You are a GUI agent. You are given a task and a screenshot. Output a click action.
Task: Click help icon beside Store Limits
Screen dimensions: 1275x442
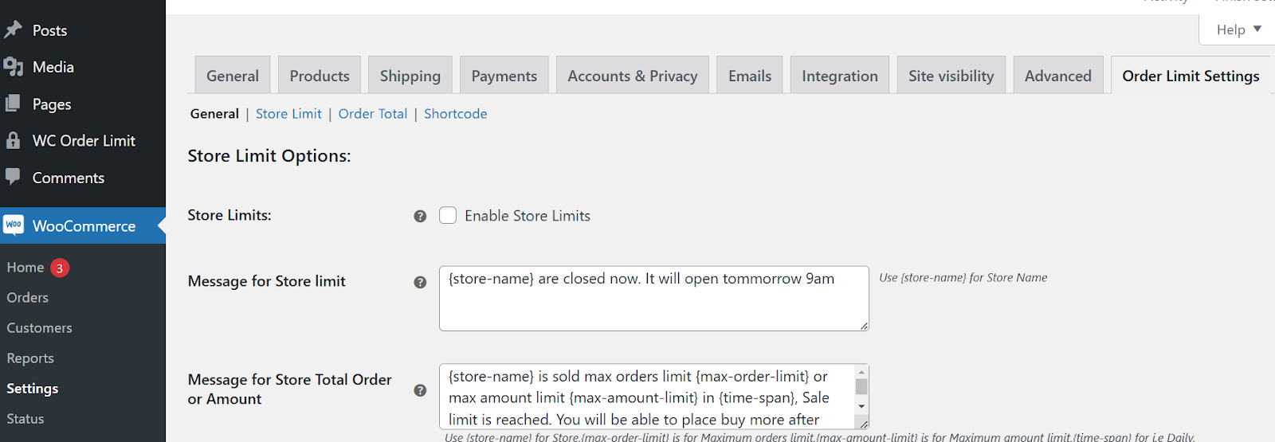(x=420, y=217)
